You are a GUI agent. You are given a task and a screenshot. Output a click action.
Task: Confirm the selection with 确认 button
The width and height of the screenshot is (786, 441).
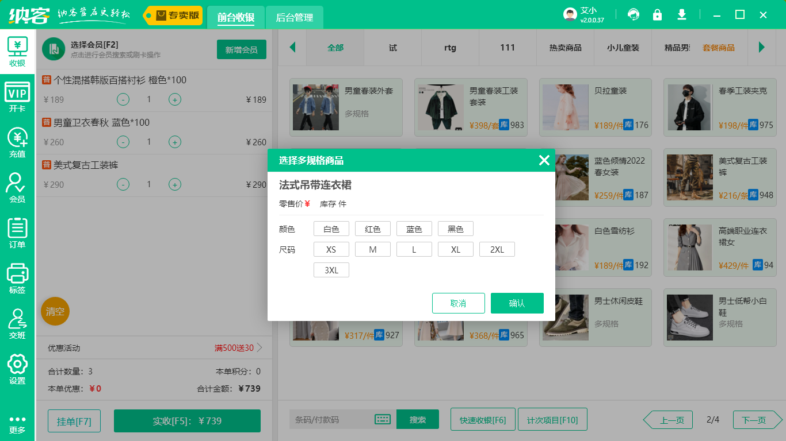tap(517, 303)
